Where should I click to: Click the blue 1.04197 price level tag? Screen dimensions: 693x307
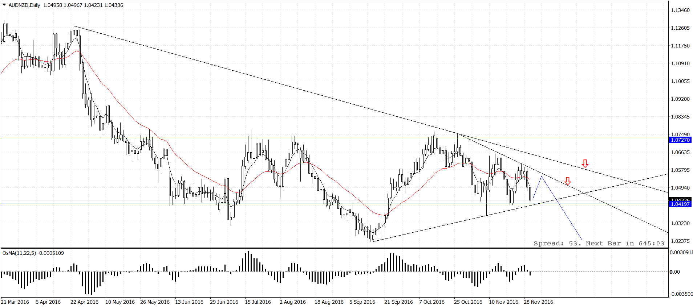coord(680,204)
